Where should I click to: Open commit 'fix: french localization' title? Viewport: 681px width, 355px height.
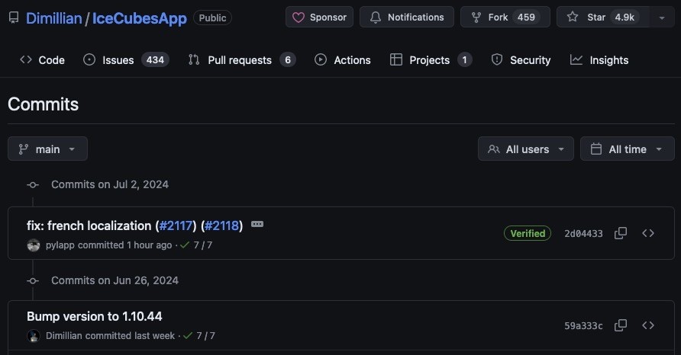pyautogui.click(x=89, y=225)
